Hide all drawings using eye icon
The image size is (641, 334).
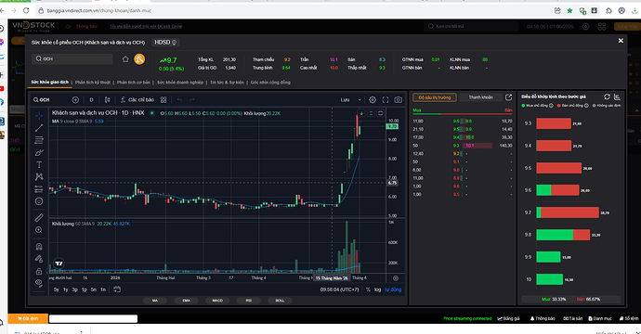[x=39, y=283]
